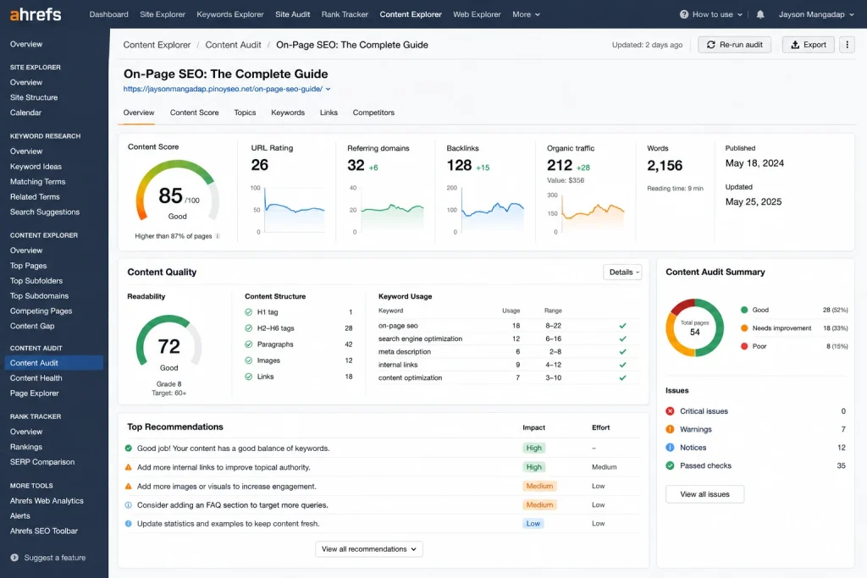Click the red Poor legend dot
Screen dimensions: 867x578
(744, 346)
